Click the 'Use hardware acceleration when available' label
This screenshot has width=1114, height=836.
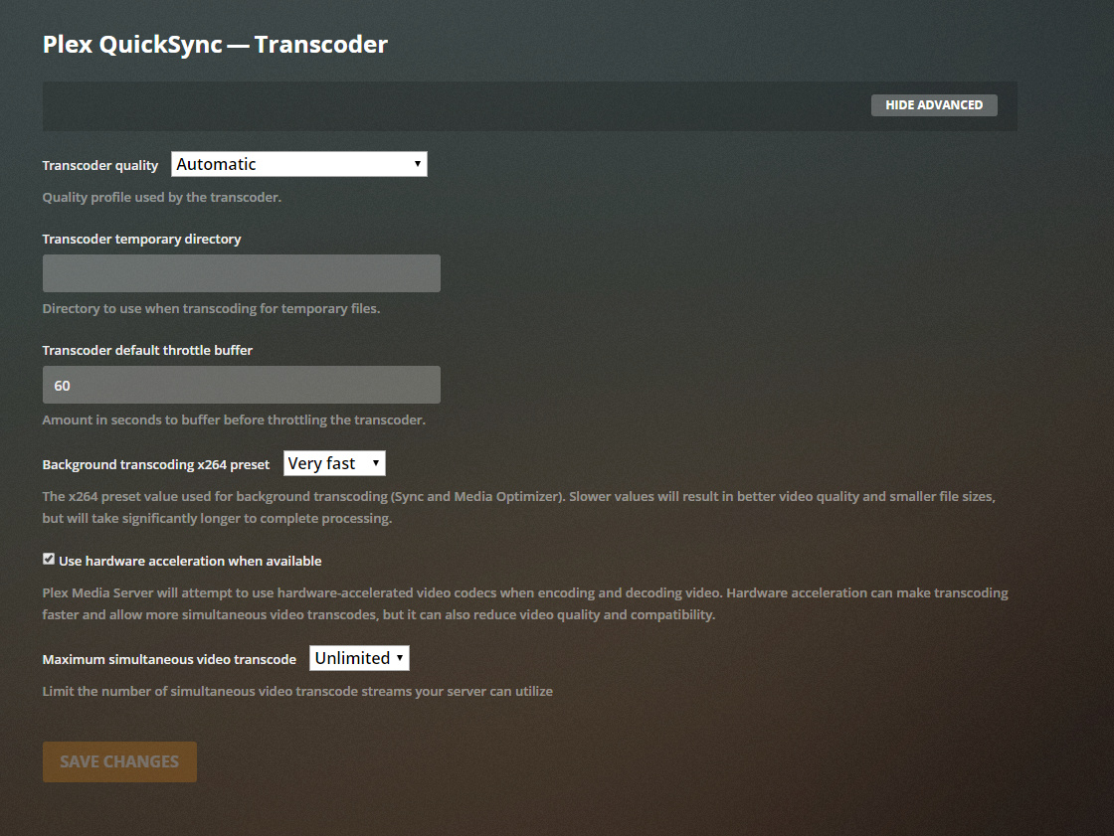pos(190,561)
